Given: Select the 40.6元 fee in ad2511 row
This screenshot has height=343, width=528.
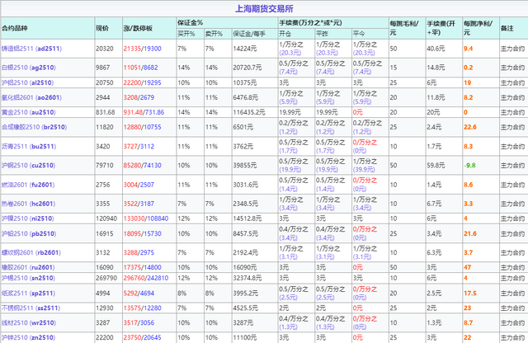Looking at the screenshot, I should 436,49.
